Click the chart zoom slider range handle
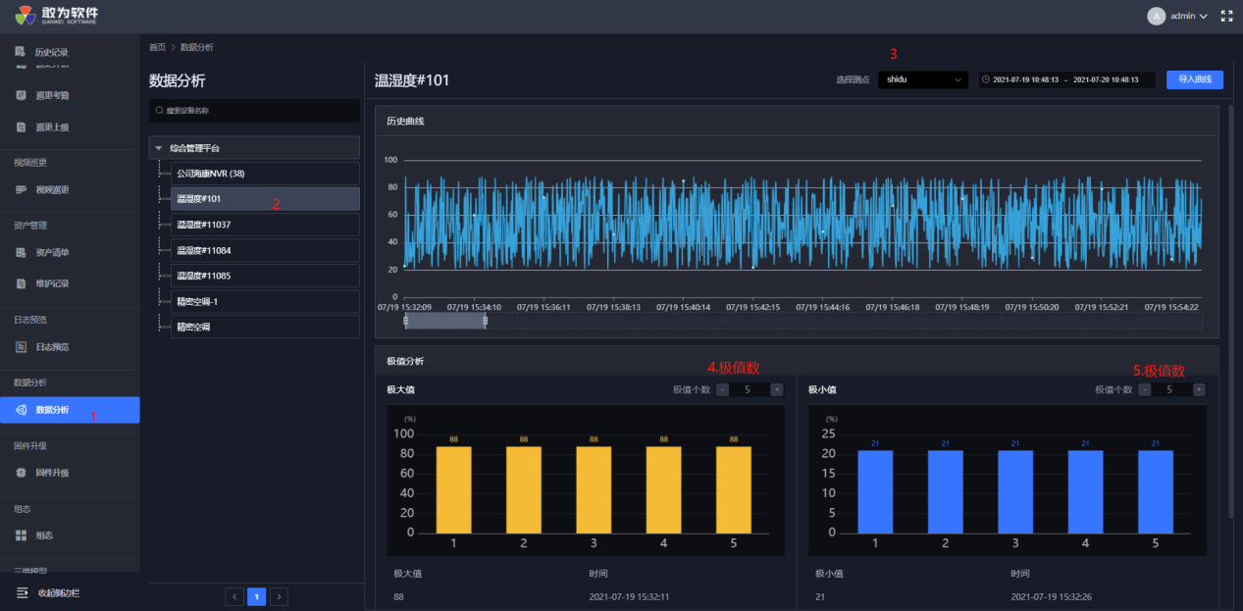 tap(445, 322)
